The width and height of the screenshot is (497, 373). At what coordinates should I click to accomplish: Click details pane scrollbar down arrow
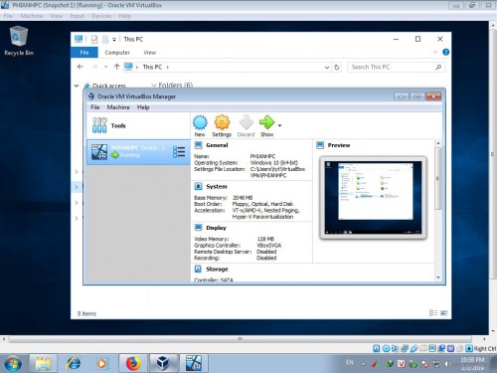pyautogui.click(x=438, y=278)
